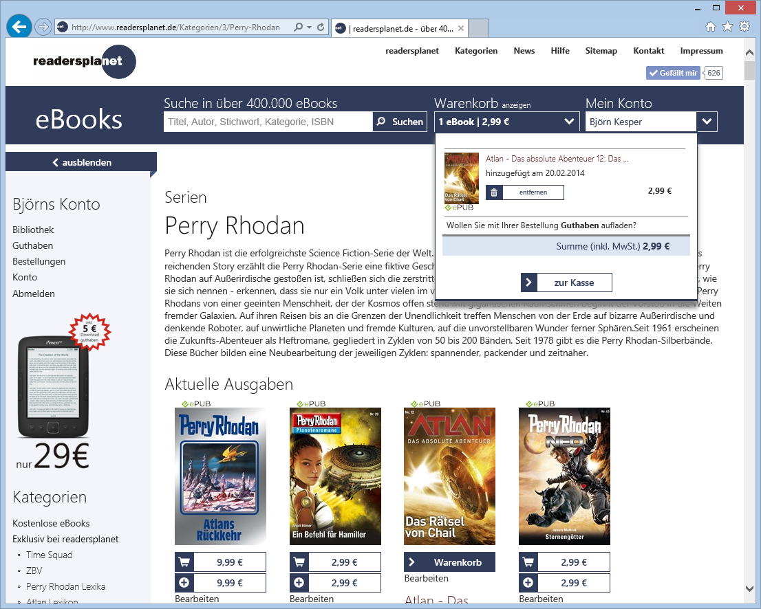Click plus icon under Atlans Rückkehr
The width and height of the screenshot is (761, 609).
[x=184, y=583]
